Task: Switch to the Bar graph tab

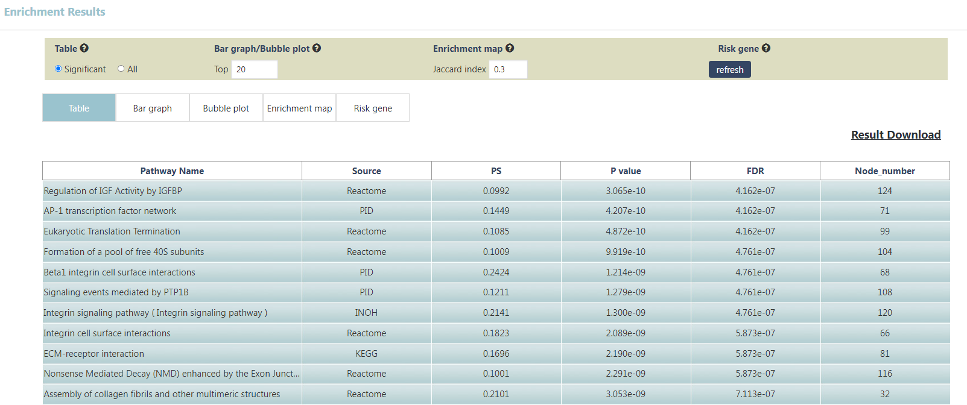Action: [153, 108]
